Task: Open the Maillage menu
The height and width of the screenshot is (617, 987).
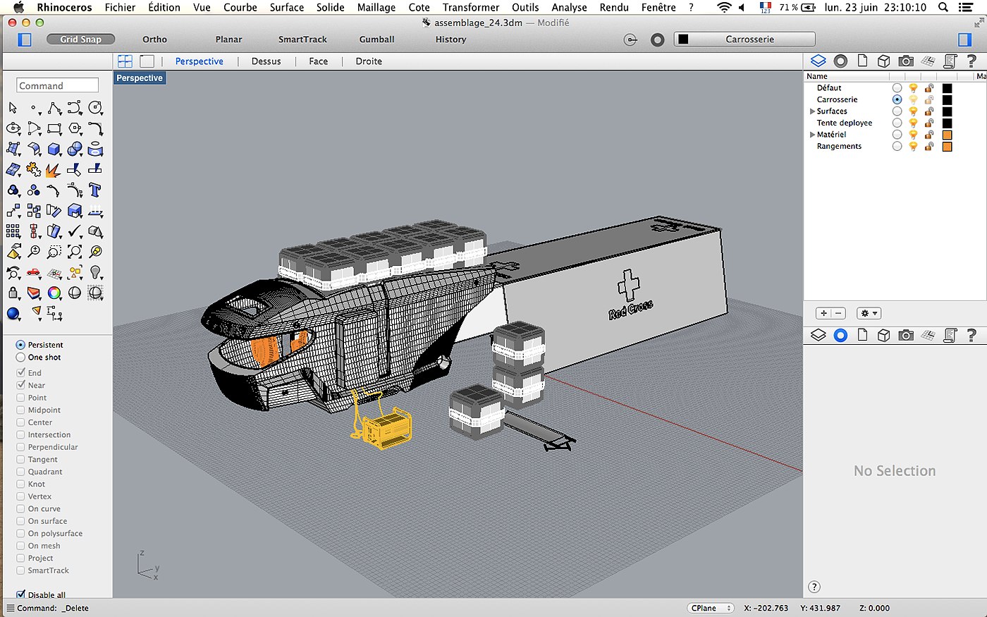Action: click(376, 7)
